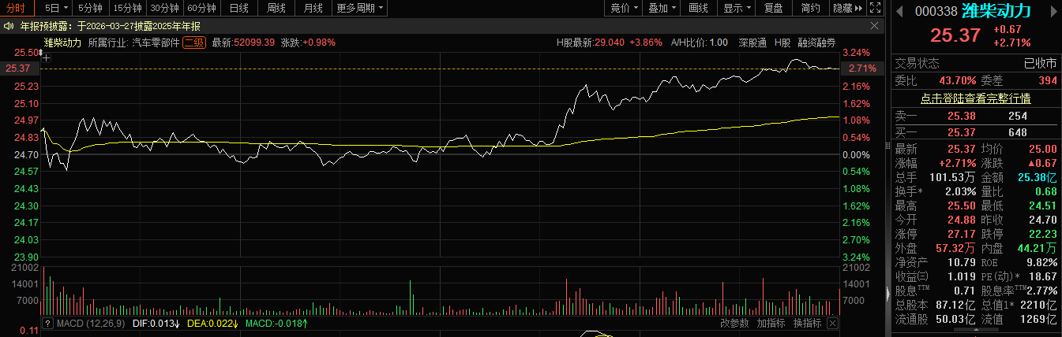The height and width of the screenshot is (337, 1062).
Task: Close the MACD indicator panel
Action: (x=832, y=323)
